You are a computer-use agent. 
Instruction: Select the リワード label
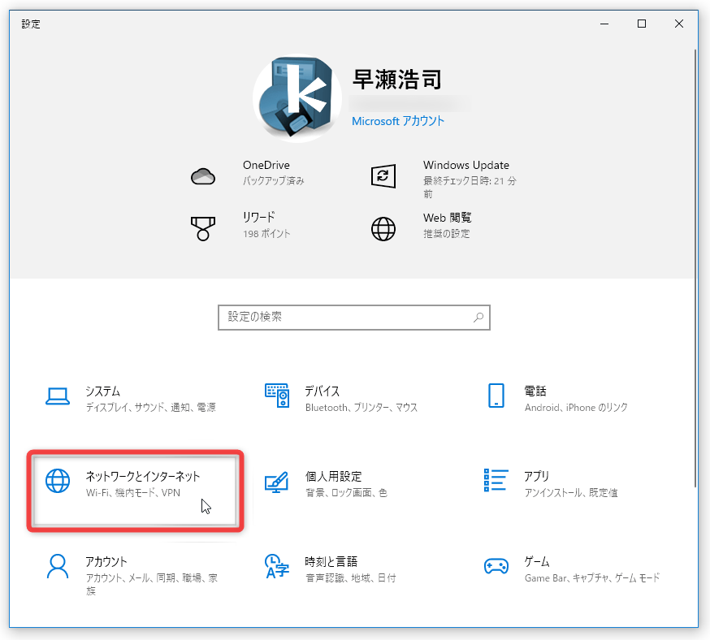[258, 218]
